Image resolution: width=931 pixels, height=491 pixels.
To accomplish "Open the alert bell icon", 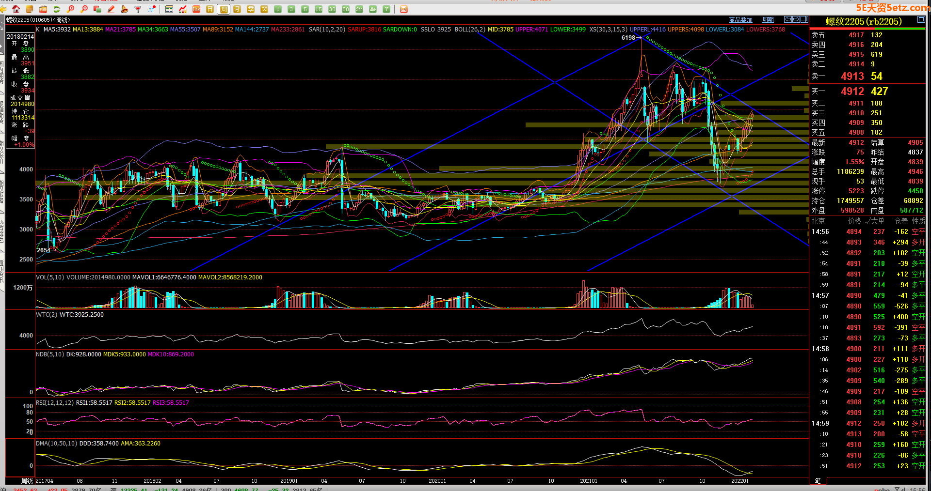I will (125, 9).
